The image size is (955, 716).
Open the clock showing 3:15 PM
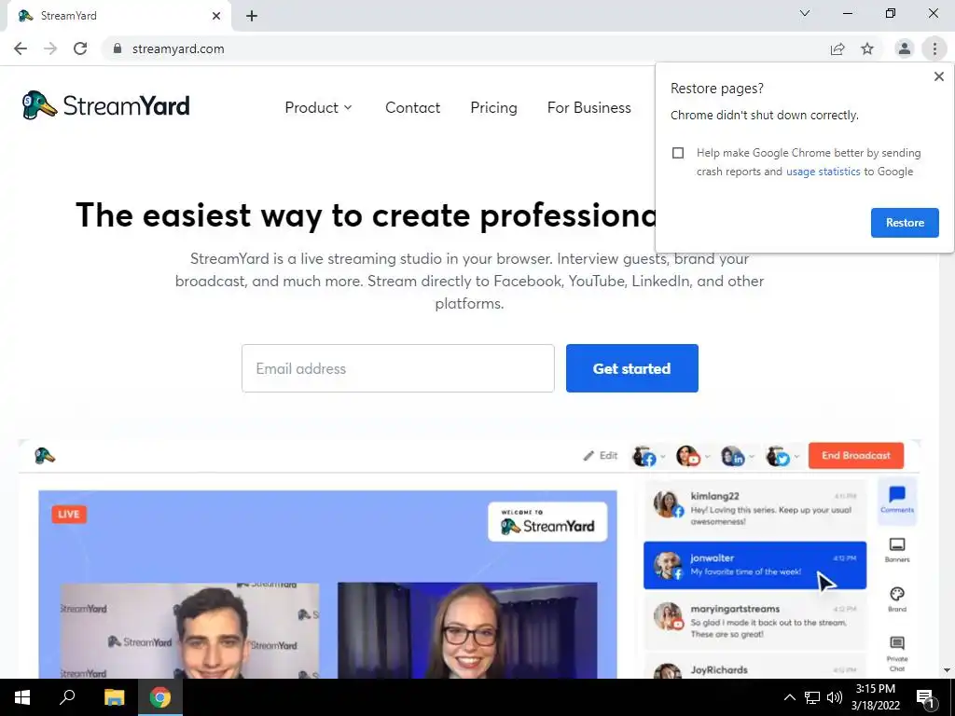[x=876, y=697]
